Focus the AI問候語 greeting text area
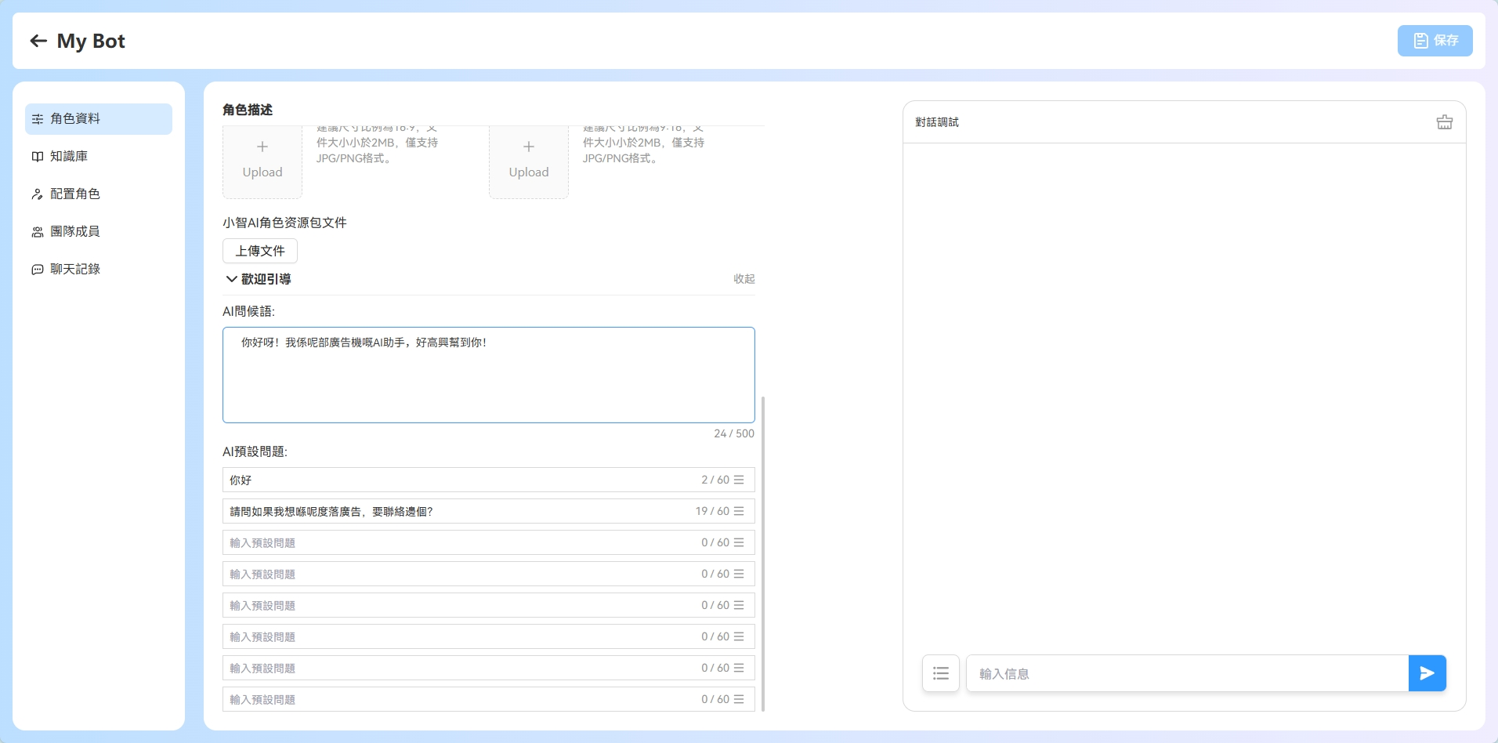Viewport: 1498px width, 743px height. [x=488, y=375]
